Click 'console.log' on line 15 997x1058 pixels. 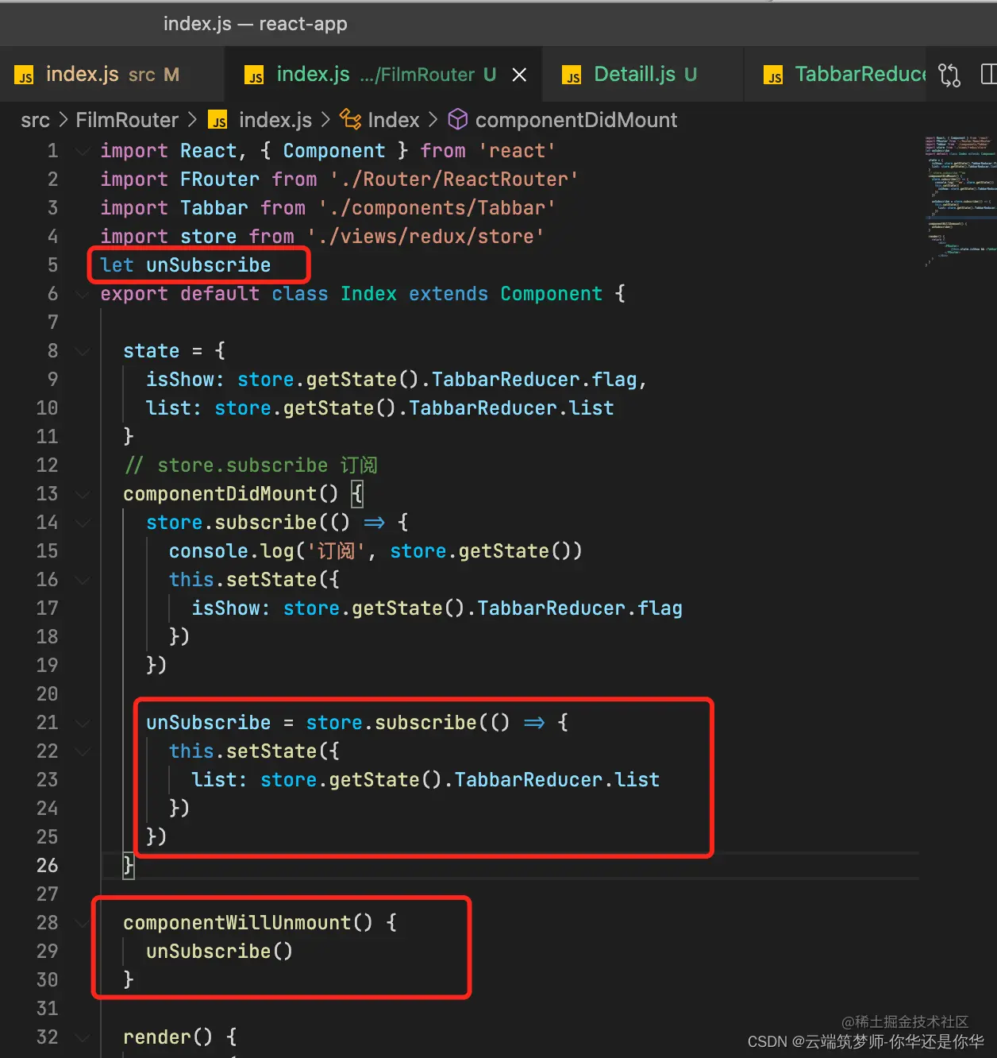tap(231, 551)
